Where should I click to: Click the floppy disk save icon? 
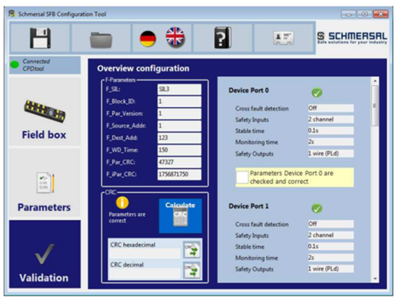[40, 38]
